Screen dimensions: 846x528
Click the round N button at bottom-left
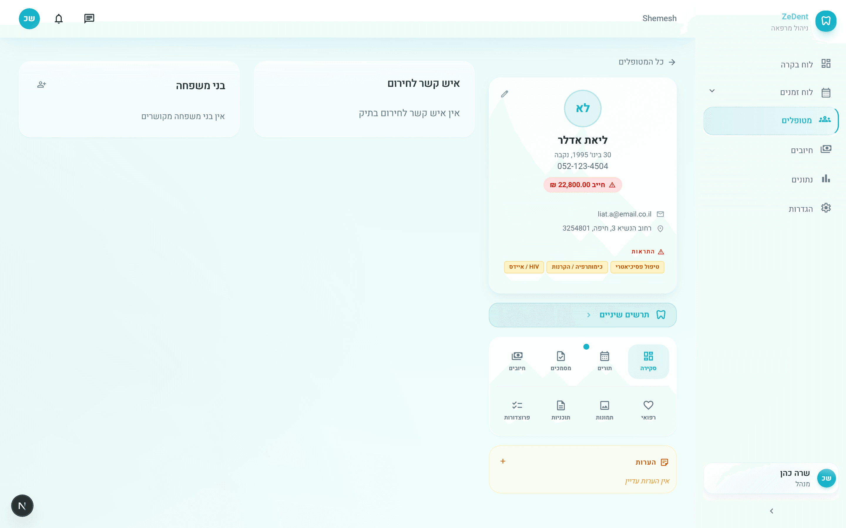(x=22, y=505)
